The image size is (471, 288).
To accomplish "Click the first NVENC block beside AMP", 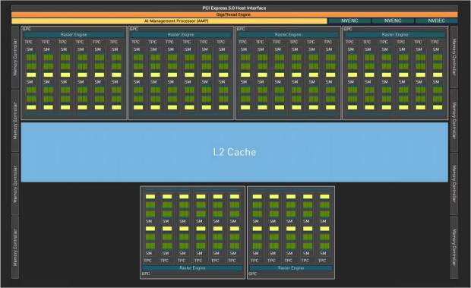I will pyautogui.click(x=349, y=21).
